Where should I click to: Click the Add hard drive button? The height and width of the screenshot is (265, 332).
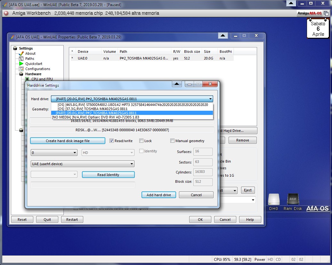pyautogui.click(x=159, y=195)
